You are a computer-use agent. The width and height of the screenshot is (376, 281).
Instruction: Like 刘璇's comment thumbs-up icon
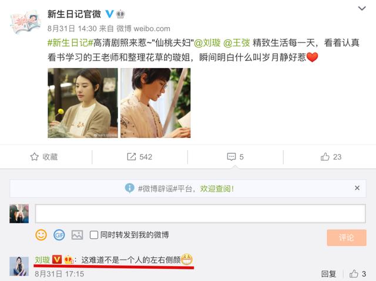pyautogui.click(x=354, y=273)
